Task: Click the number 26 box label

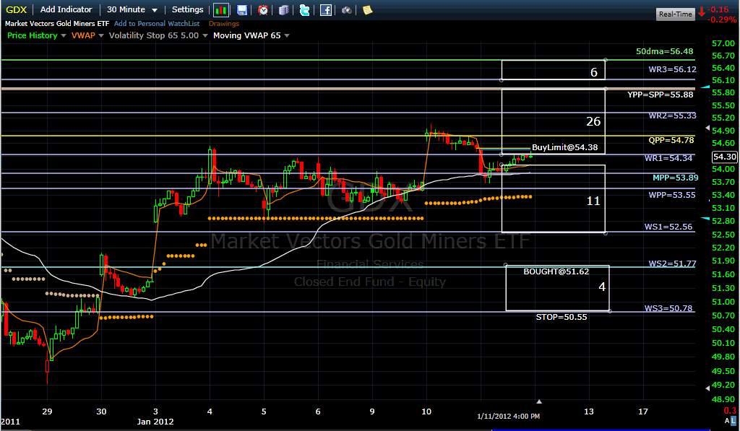Action: (x=593, y=122)
